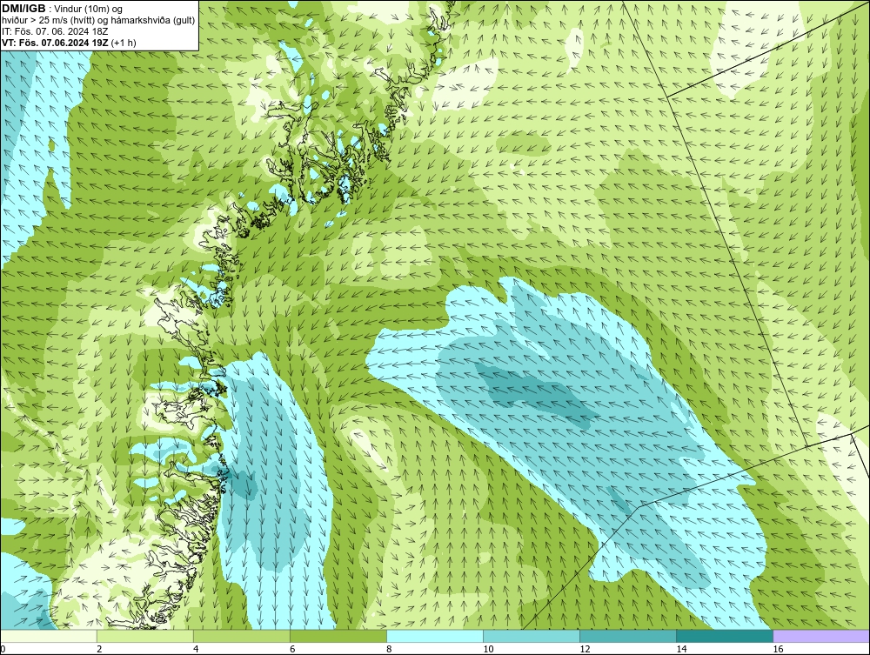Image resolution: width=870 pixels, height=655 pixels.
Task: Click the legend scale label '4'
Action: coord(196,649)
